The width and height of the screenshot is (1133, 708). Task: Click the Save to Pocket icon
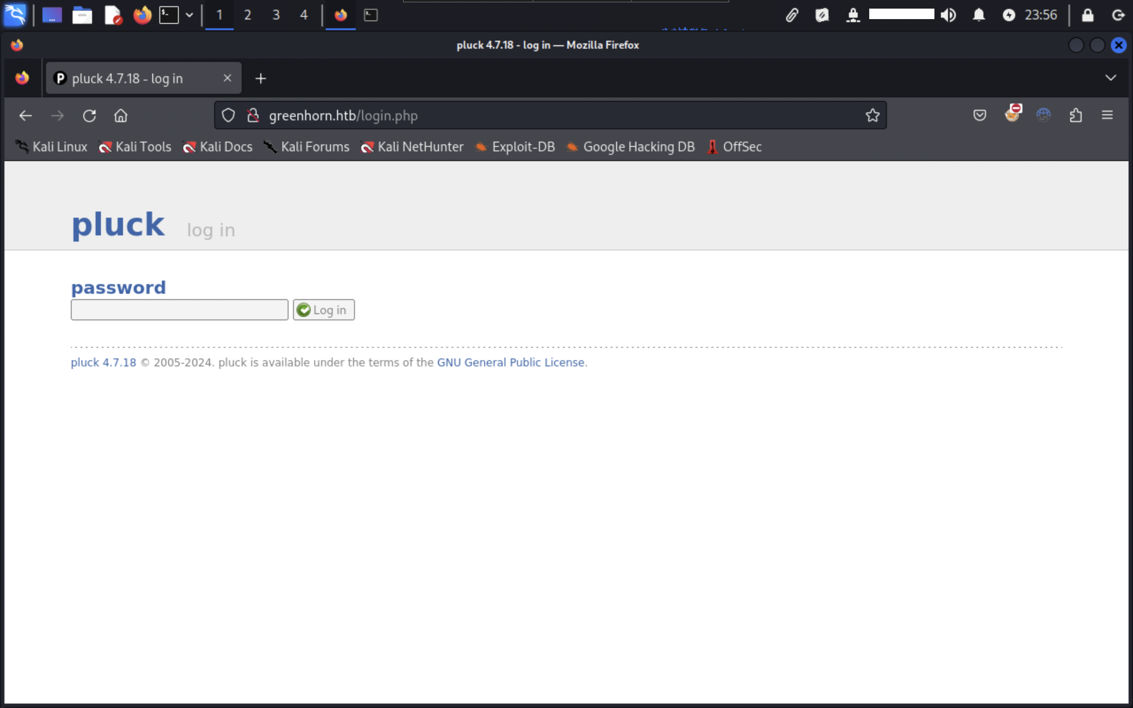979,115
